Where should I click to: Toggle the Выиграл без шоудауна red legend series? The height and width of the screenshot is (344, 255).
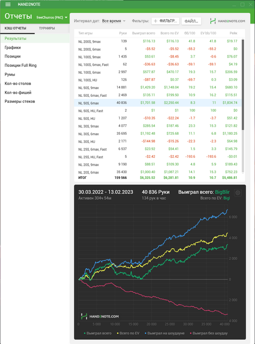point(209,333)
